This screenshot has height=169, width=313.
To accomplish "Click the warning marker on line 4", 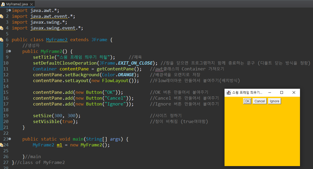I will [x=2, y=28].
